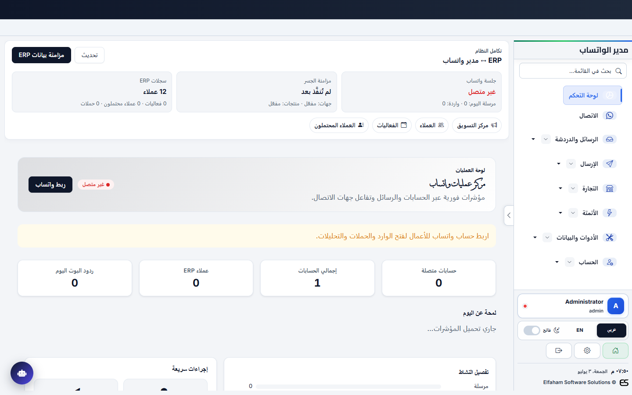Click the moon icon beside فاتح

557,330
